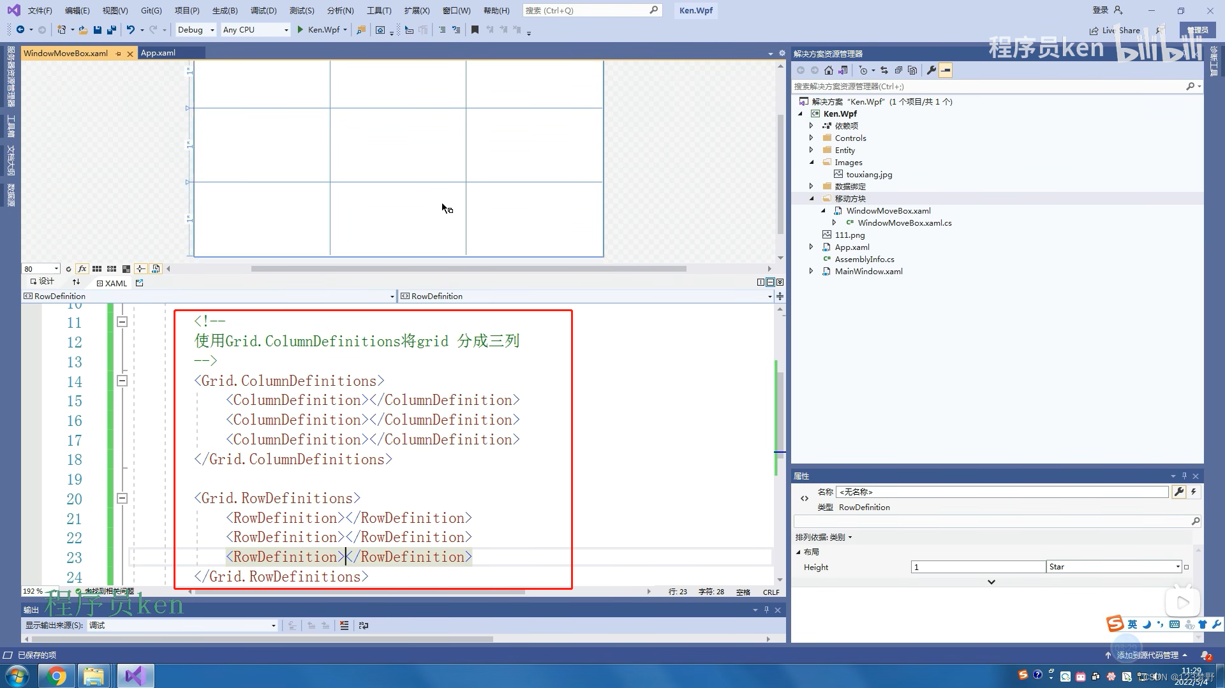The height and width of the screenshot is (688, 1225).
Task: Open the 工具(T) menu
Action: 379,11
